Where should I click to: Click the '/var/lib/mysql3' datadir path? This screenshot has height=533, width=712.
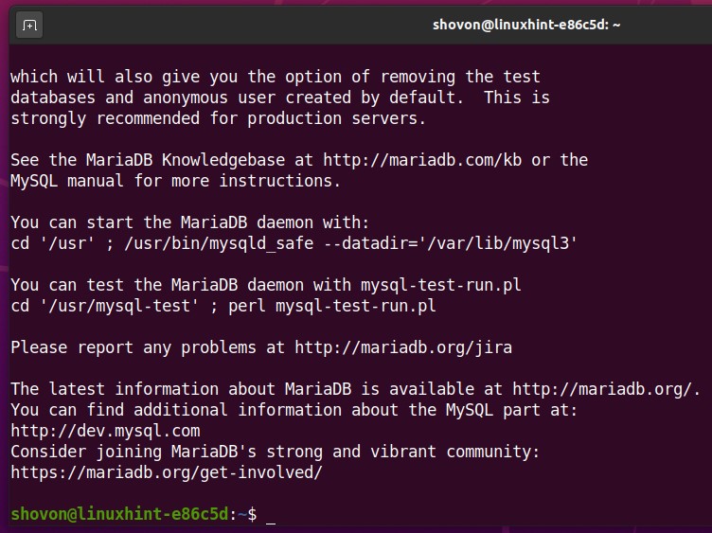click(503, 242)
